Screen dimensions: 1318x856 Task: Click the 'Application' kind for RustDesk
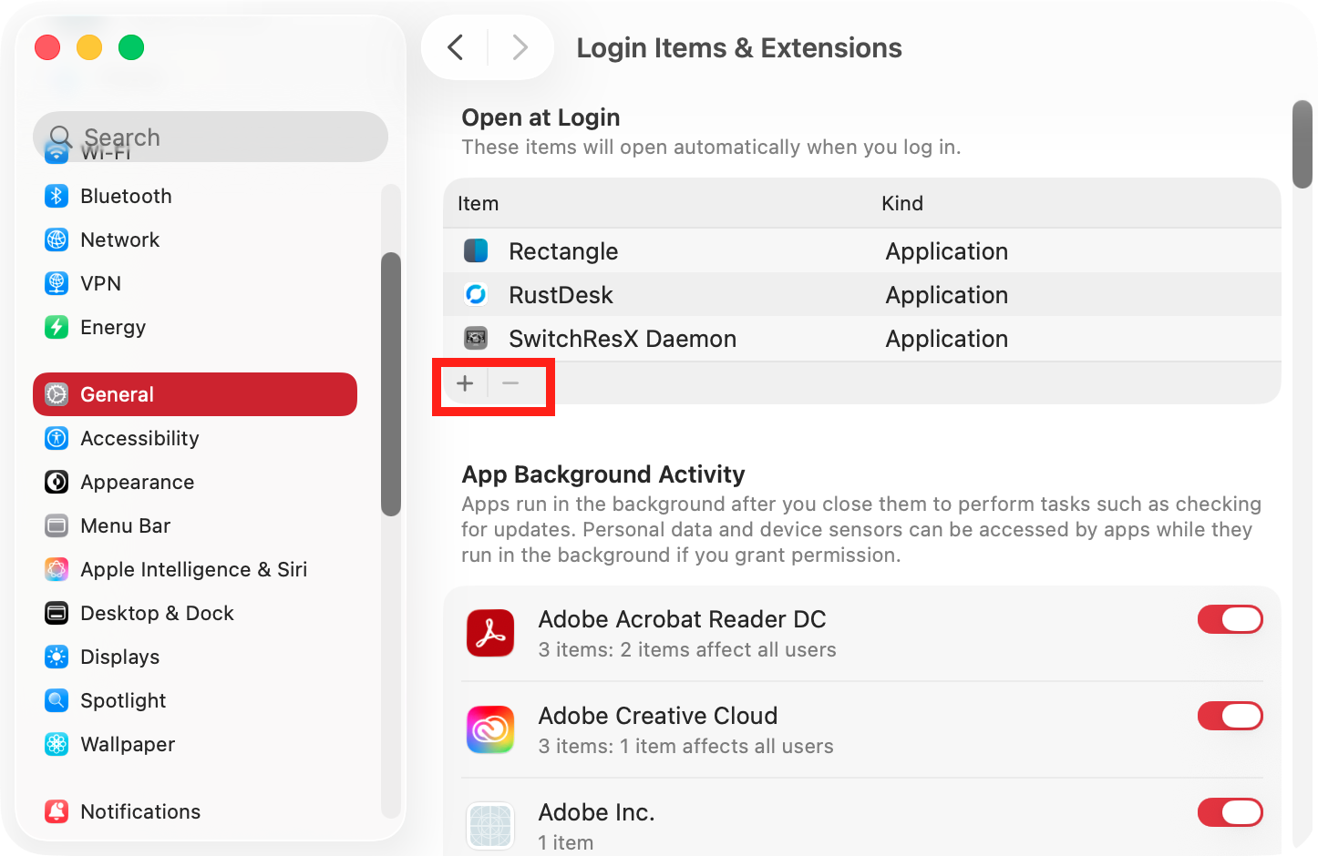click(947, 295)
